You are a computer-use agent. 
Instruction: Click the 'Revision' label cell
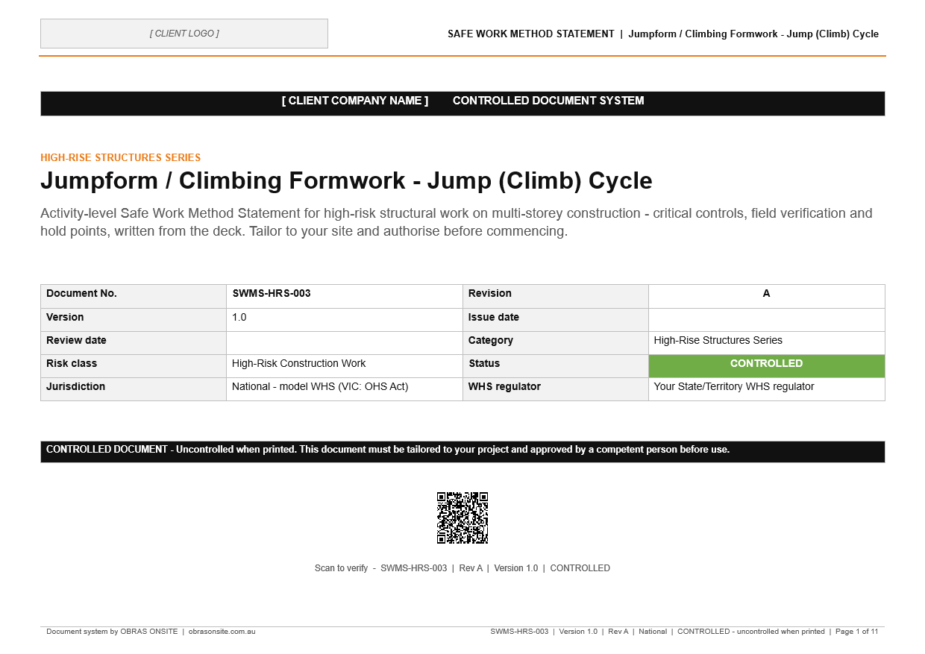(x=556, y=296)
